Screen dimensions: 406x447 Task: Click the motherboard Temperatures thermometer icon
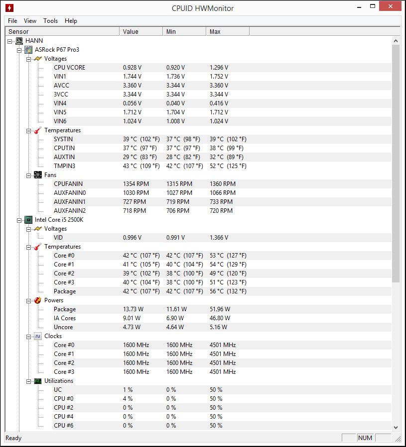coord(38,130)
